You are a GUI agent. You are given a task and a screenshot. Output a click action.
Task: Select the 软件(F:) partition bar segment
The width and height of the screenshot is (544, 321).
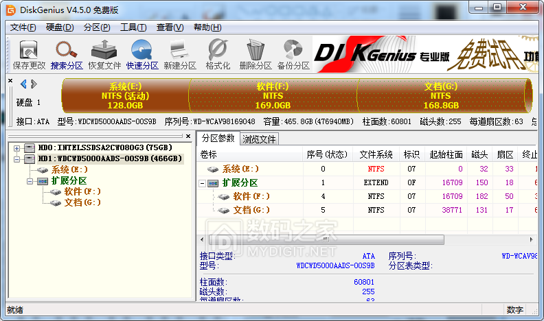pyautogui.click(x=273, y=96)
